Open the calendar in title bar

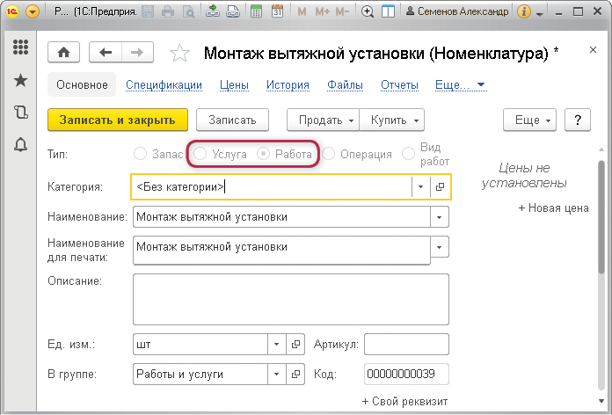277,12
